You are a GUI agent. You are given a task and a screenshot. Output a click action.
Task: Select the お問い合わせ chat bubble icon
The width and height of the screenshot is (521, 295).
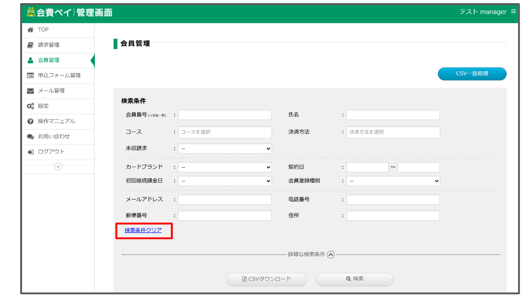tap(30, 137)
